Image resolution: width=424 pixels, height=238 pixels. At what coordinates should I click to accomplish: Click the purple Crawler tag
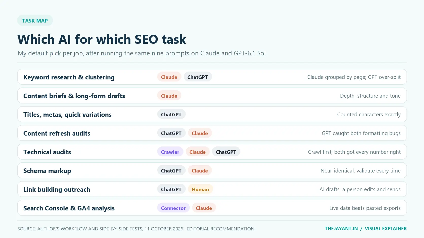click(x=170, y=152)
